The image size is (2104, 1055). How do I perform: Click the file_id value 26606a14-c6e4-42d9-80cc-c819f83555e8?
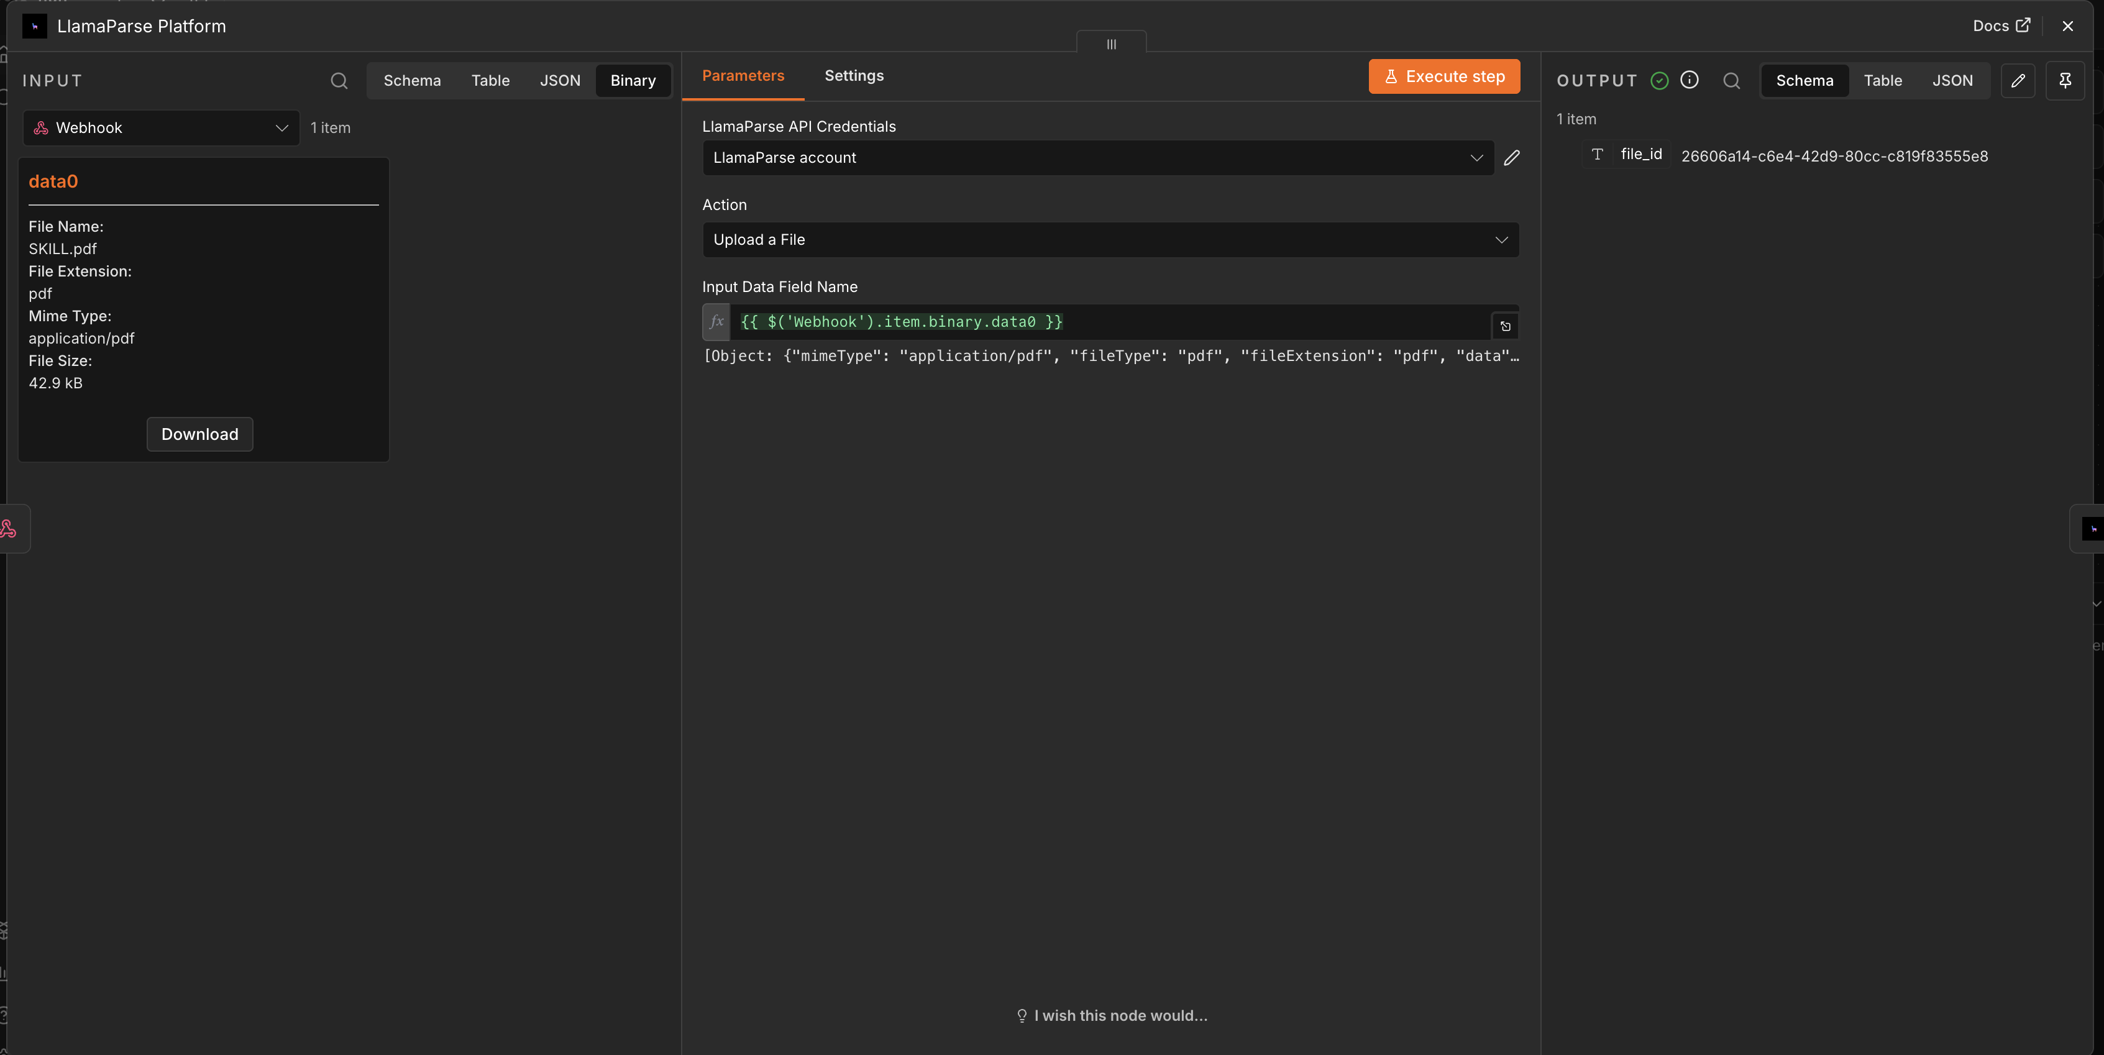pyautogui.click(x=1834, y=156)
